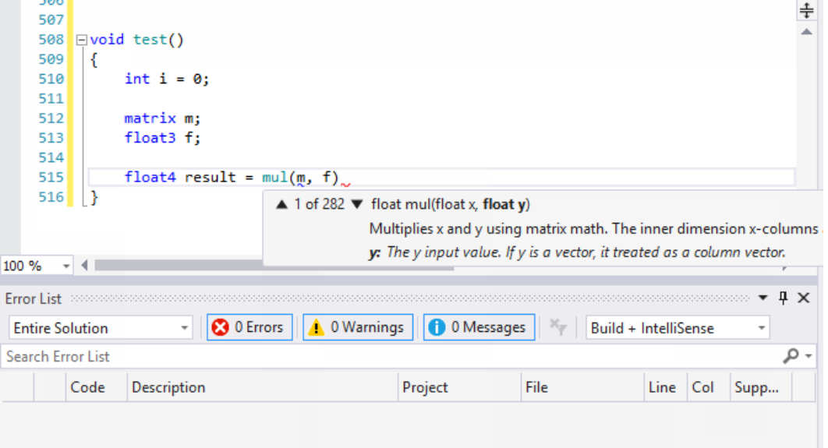Open the Build + IntelliSense dropdown
The image size is (828, 448).
(760, 328)
